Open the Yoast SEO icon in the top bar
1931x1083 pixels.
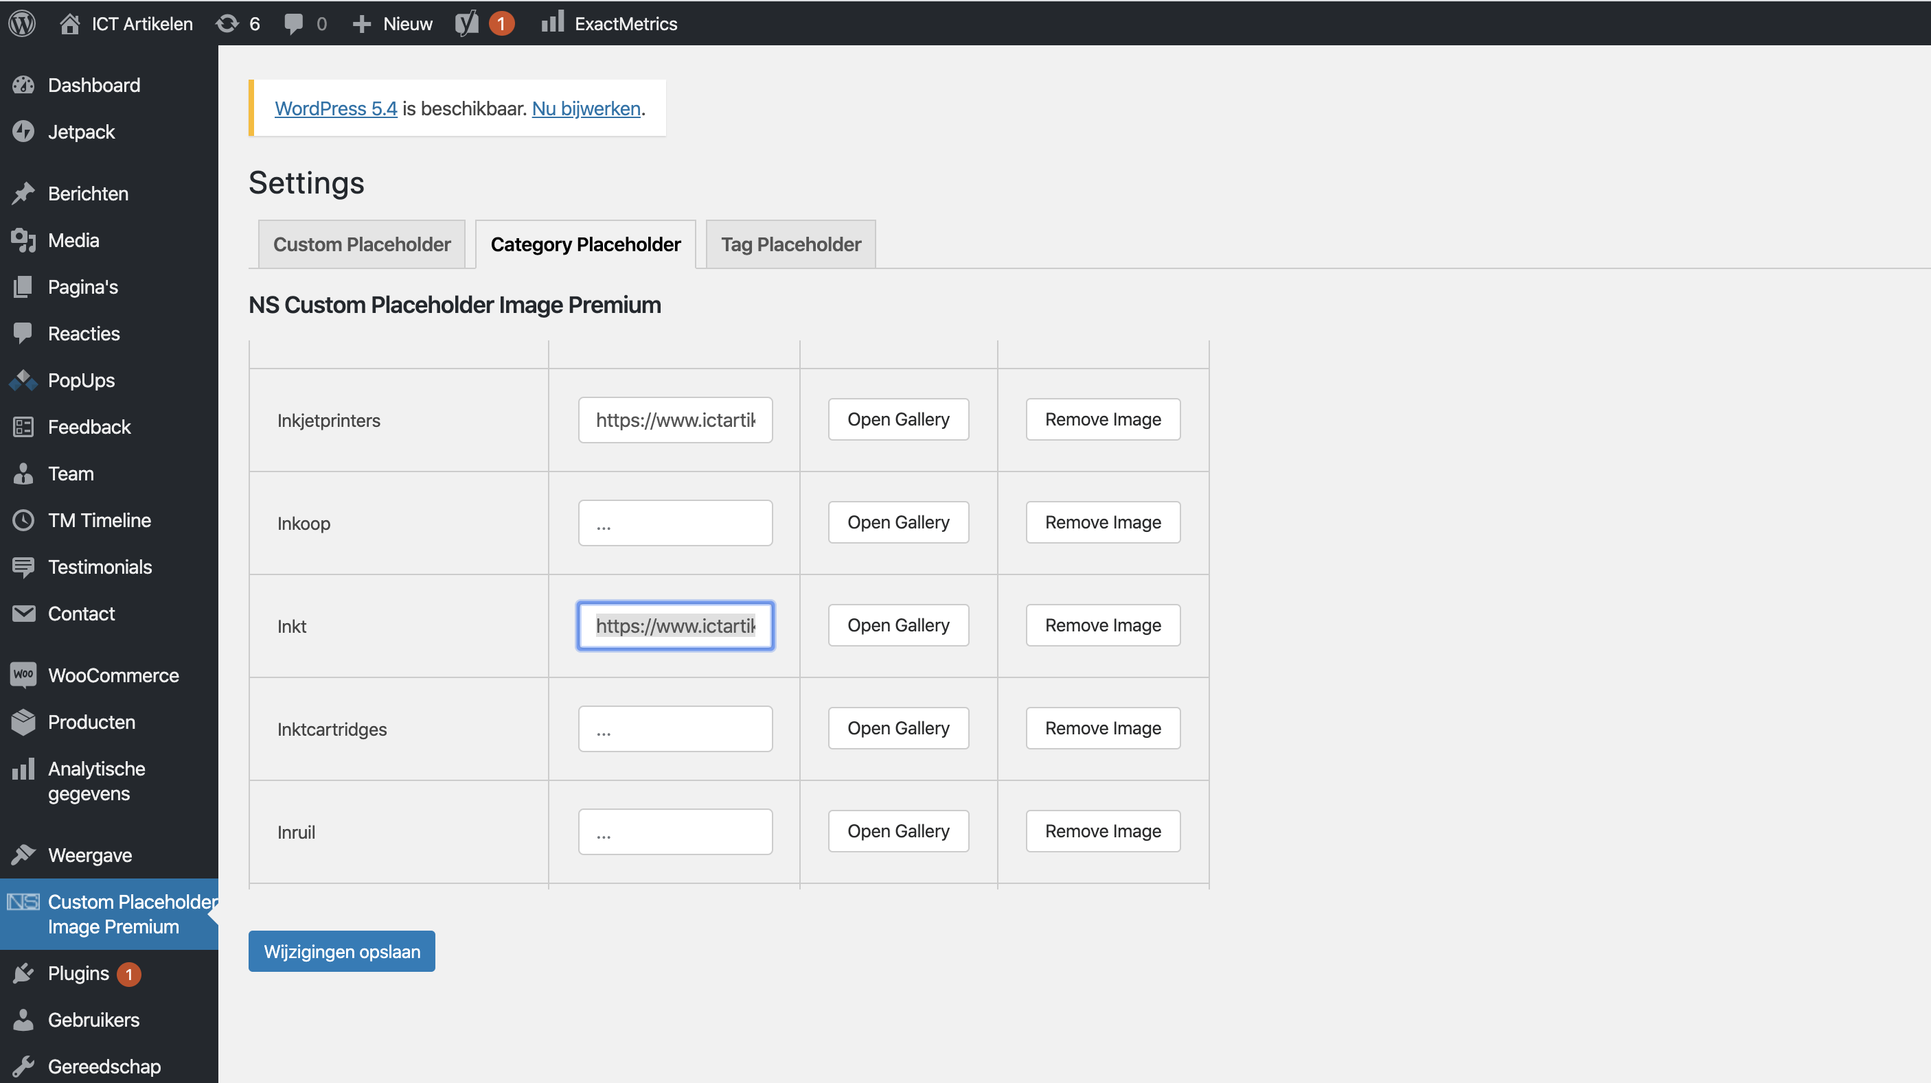coord(467,23)
